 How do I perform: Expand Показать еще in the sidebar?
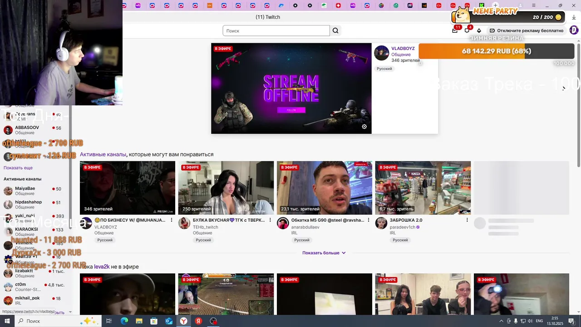[x=18, y=168]
